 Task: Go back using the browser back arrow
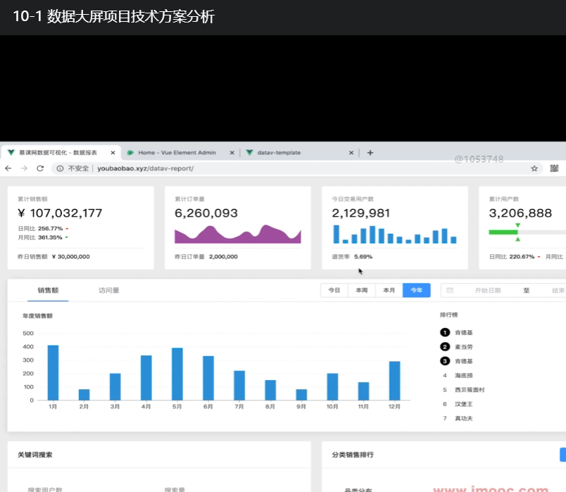[8, 168]
